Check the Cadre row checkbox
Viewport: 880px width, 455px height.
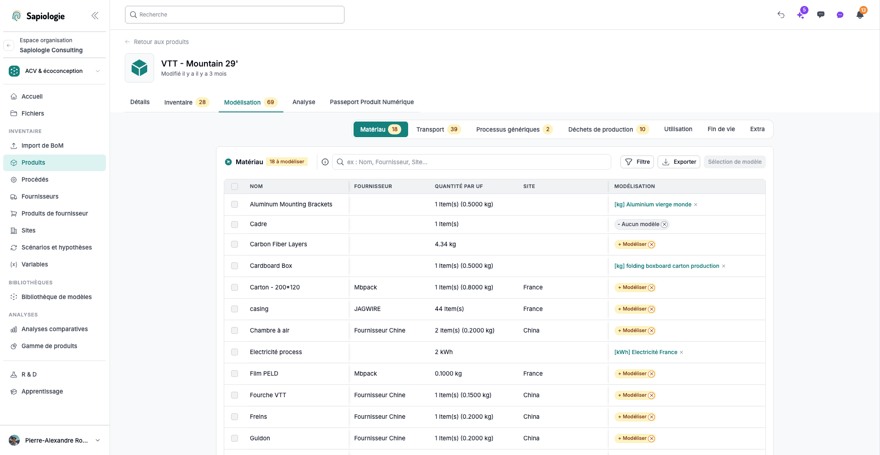coord(235,224)
